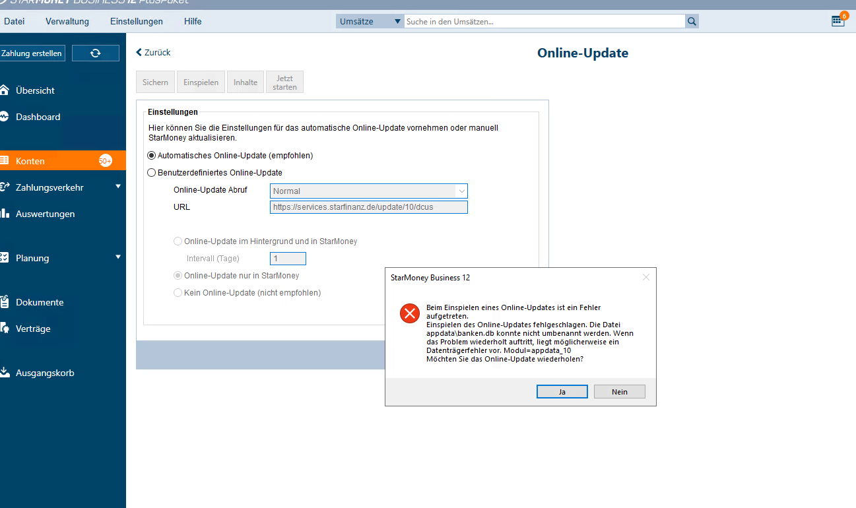Viewport: 856px width, 508px height.
Task: Click the 50+ badge on Konten
Action: [105, 160]
